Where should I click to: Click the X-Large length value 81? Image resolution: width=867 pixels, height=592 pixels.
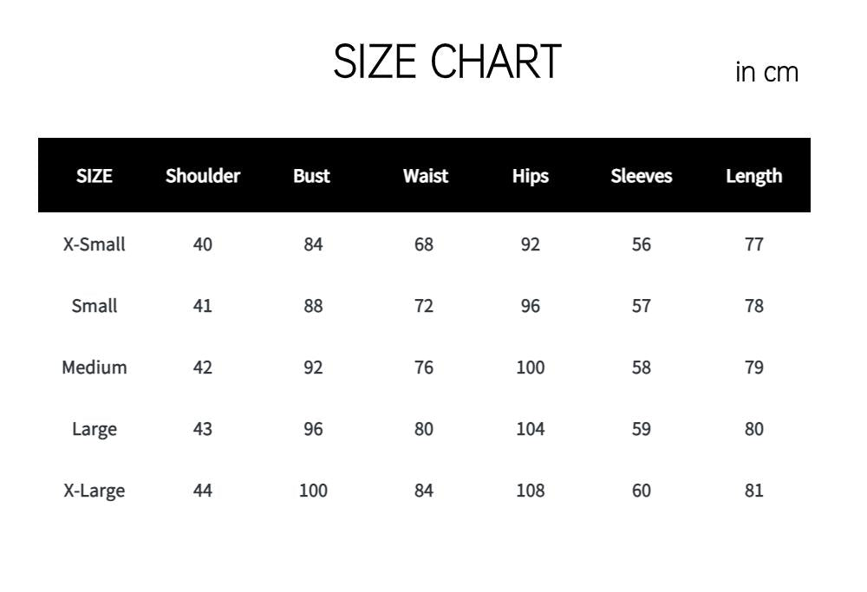pyautogui.click(x=754, y=491)
